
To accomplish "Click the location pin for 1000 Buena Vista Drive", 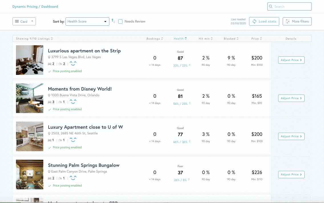I will [49, 95].
